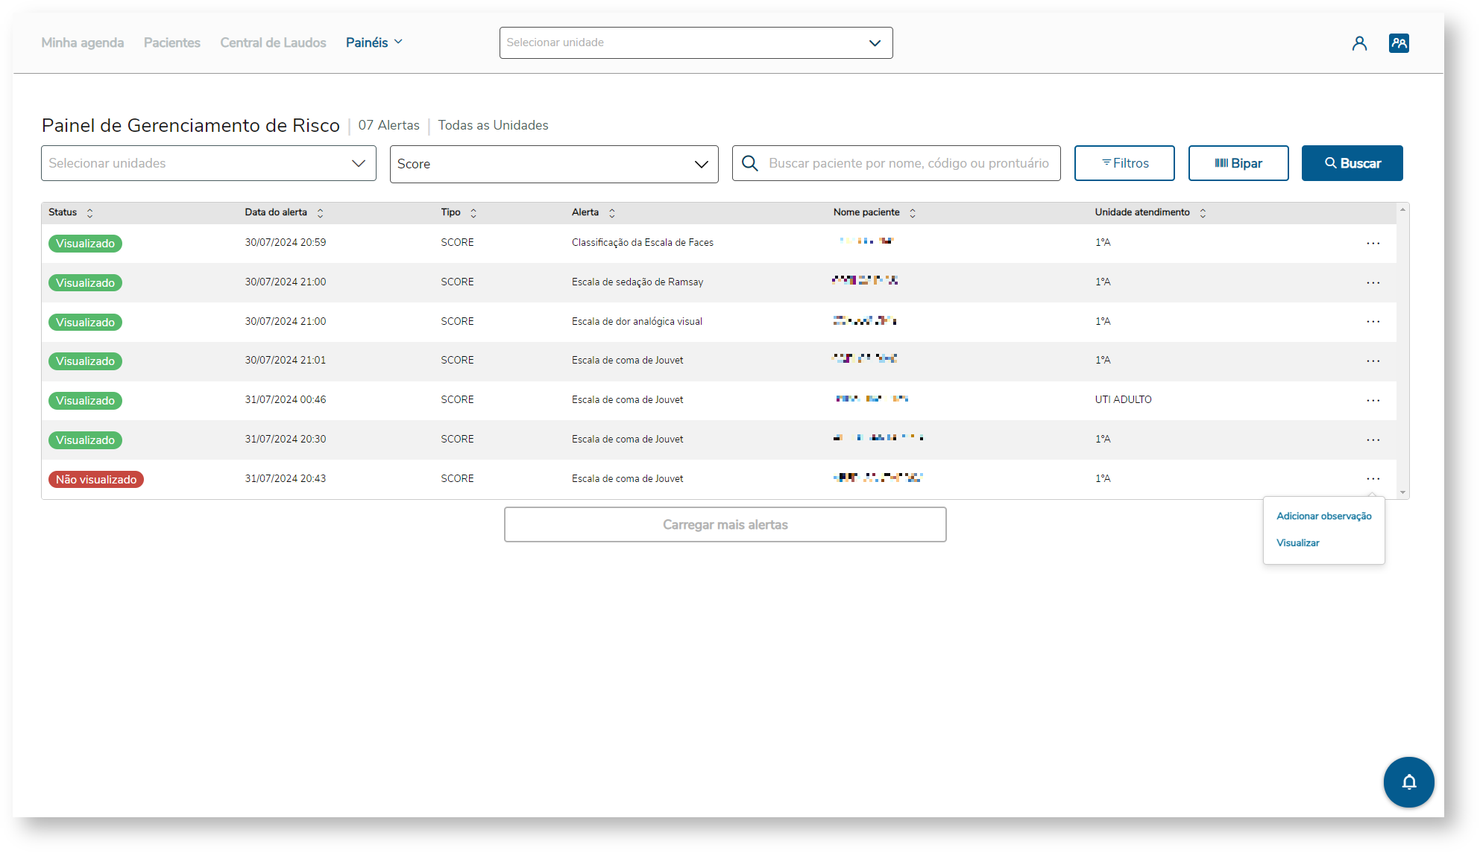1480x853 pixels.
Task: Open three-dots menu for Escala de sedação de Ramsay row
Action: pos(1373,283)
